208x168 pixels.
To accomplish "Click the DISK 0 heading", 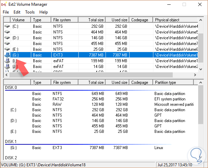I will tap(11, 88).
